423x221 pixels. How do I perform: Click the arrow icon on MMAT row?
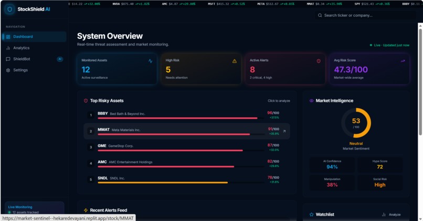284,131
